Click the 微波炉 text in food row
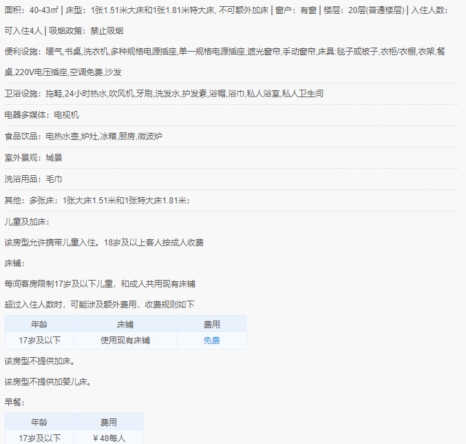Screen dimensions: 466x444 pos(150,137)
